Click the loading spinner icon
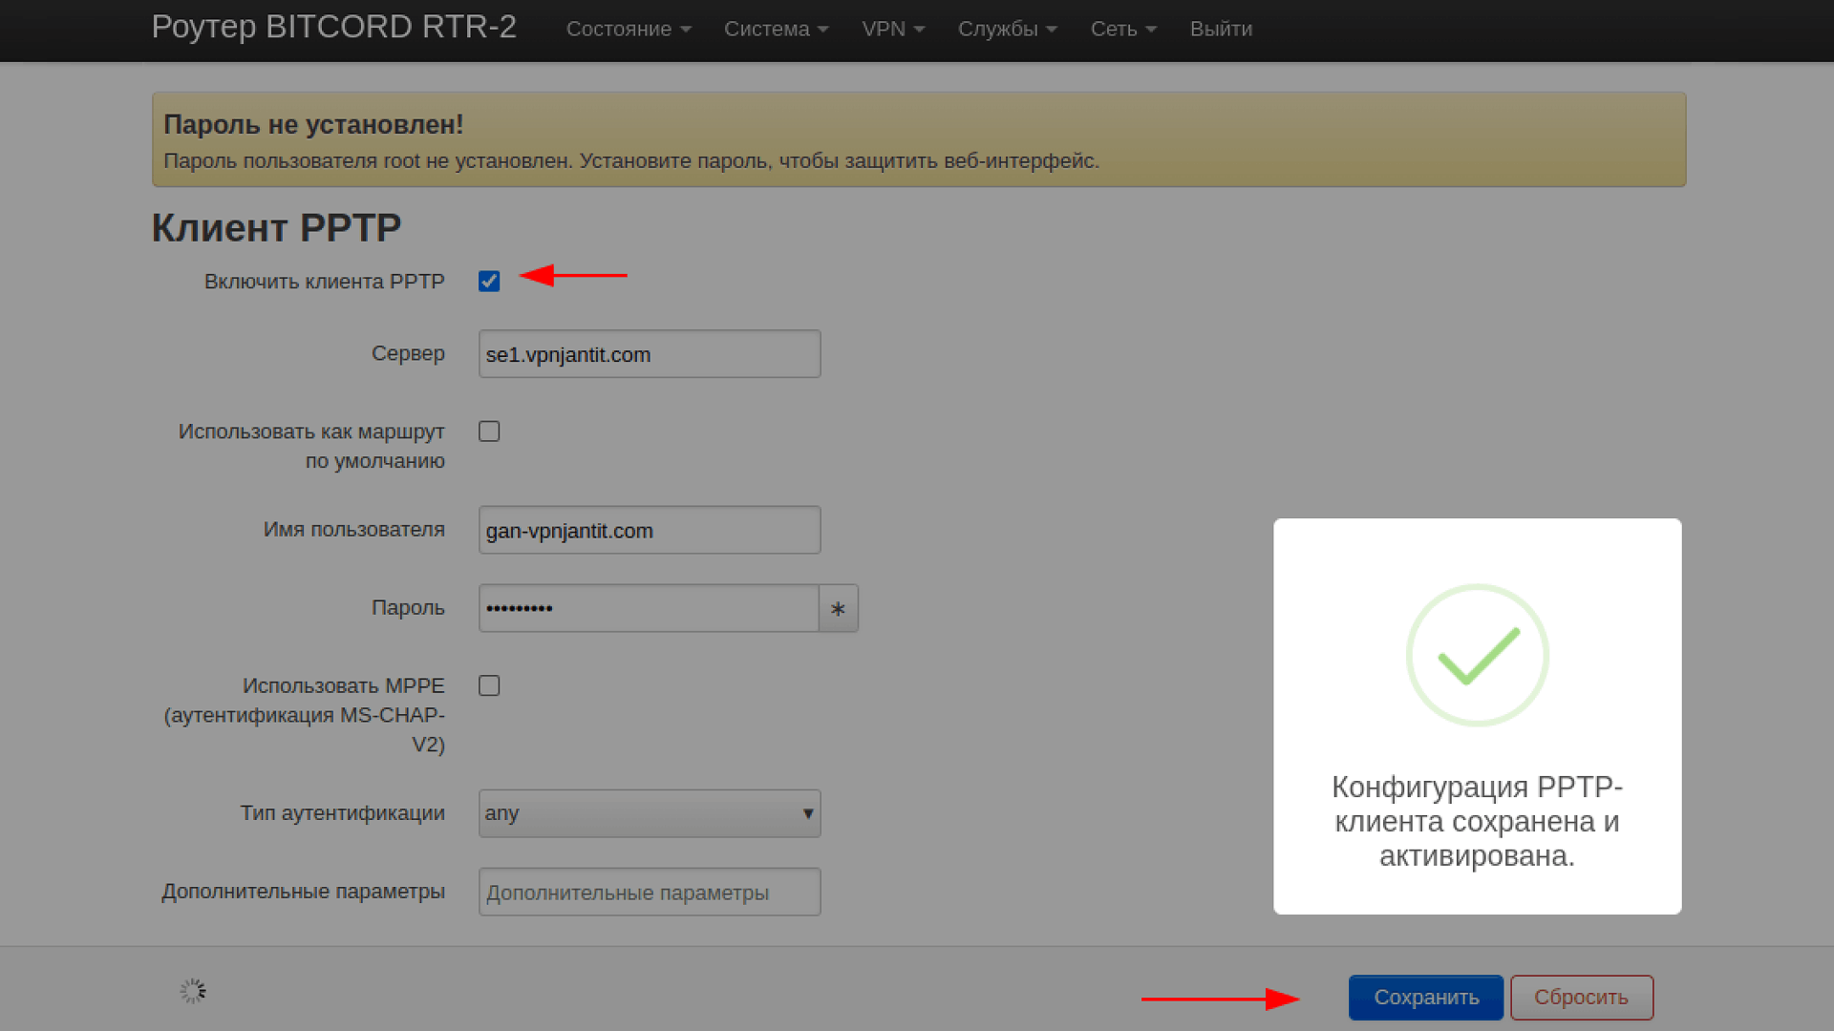 click(x=193, y=991)
